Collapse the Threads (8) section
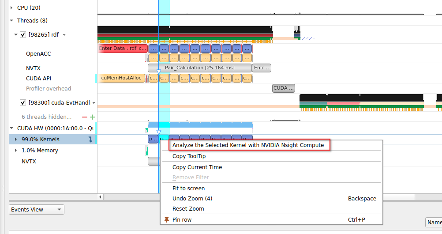This screenshot has width=442, height=234. [x=11, y=20]
